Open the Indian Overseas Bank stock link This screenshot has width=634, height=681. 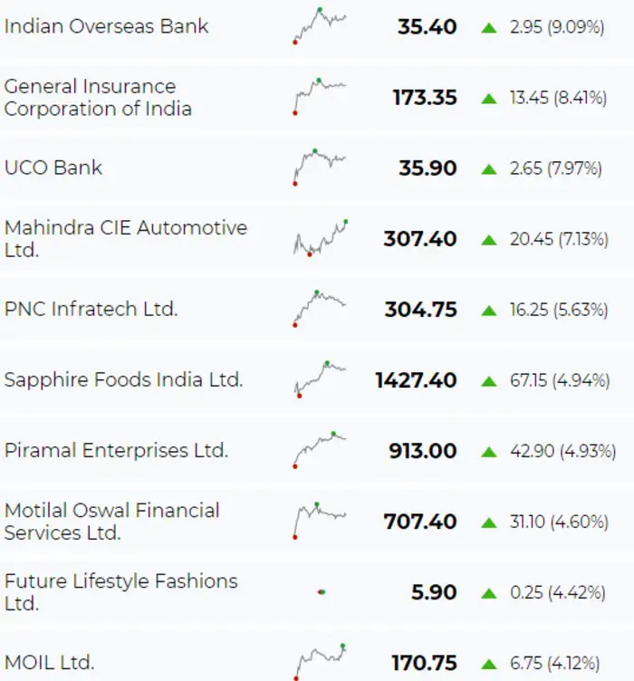pos(106,26)
